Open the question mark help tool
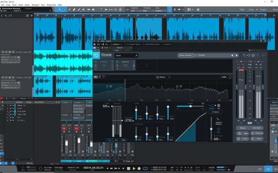The width and height of the screenshot is (278, 173). [x=101, y=10]
